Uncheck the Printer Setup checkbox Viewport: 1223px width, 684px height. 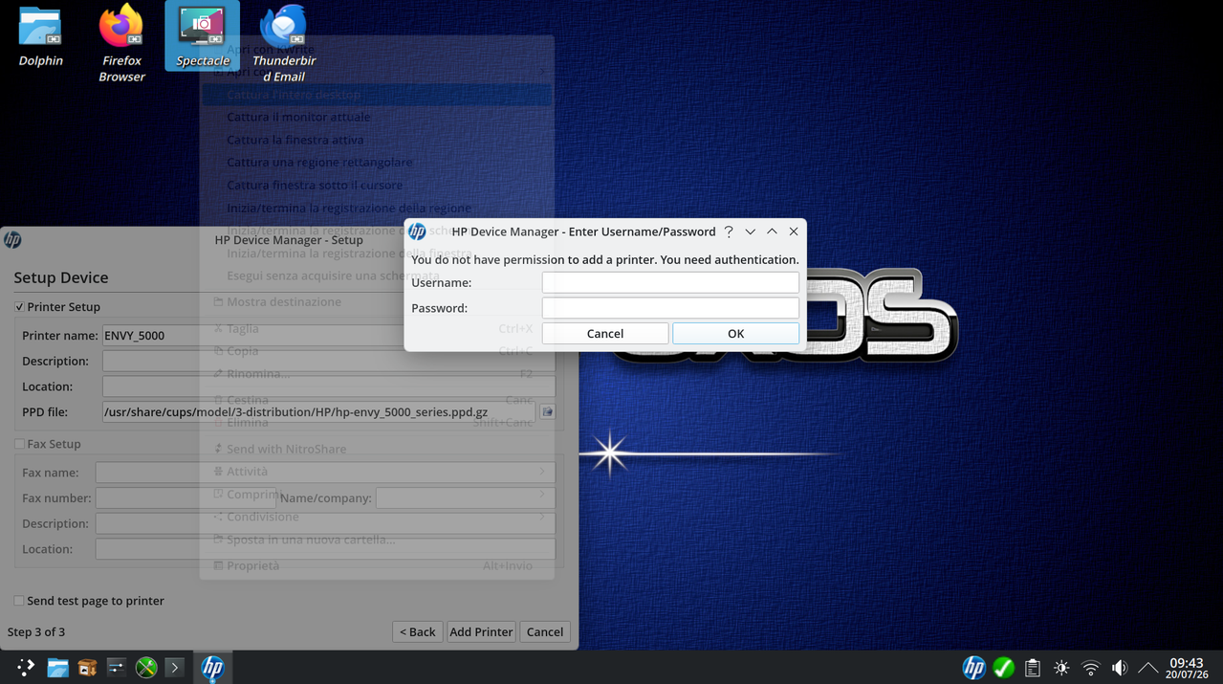pos(19,307)
